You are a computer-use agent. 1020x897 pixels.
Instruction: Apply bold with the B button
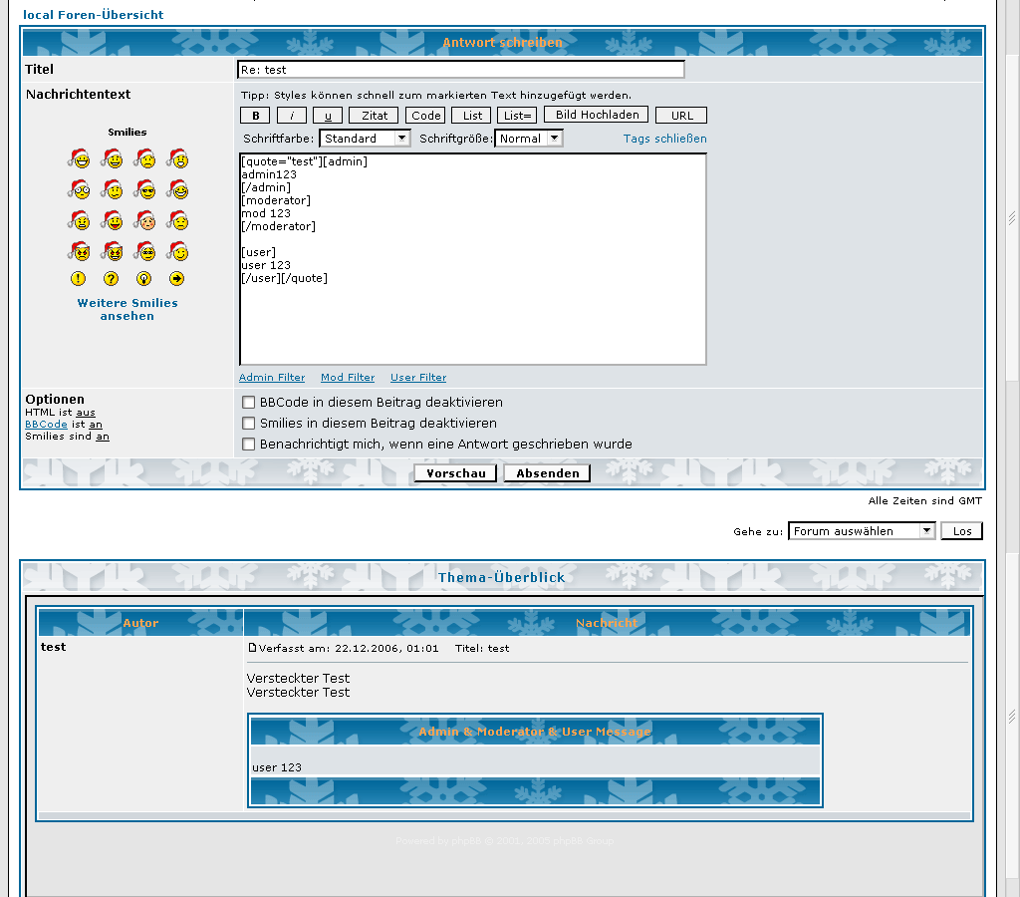255,116
